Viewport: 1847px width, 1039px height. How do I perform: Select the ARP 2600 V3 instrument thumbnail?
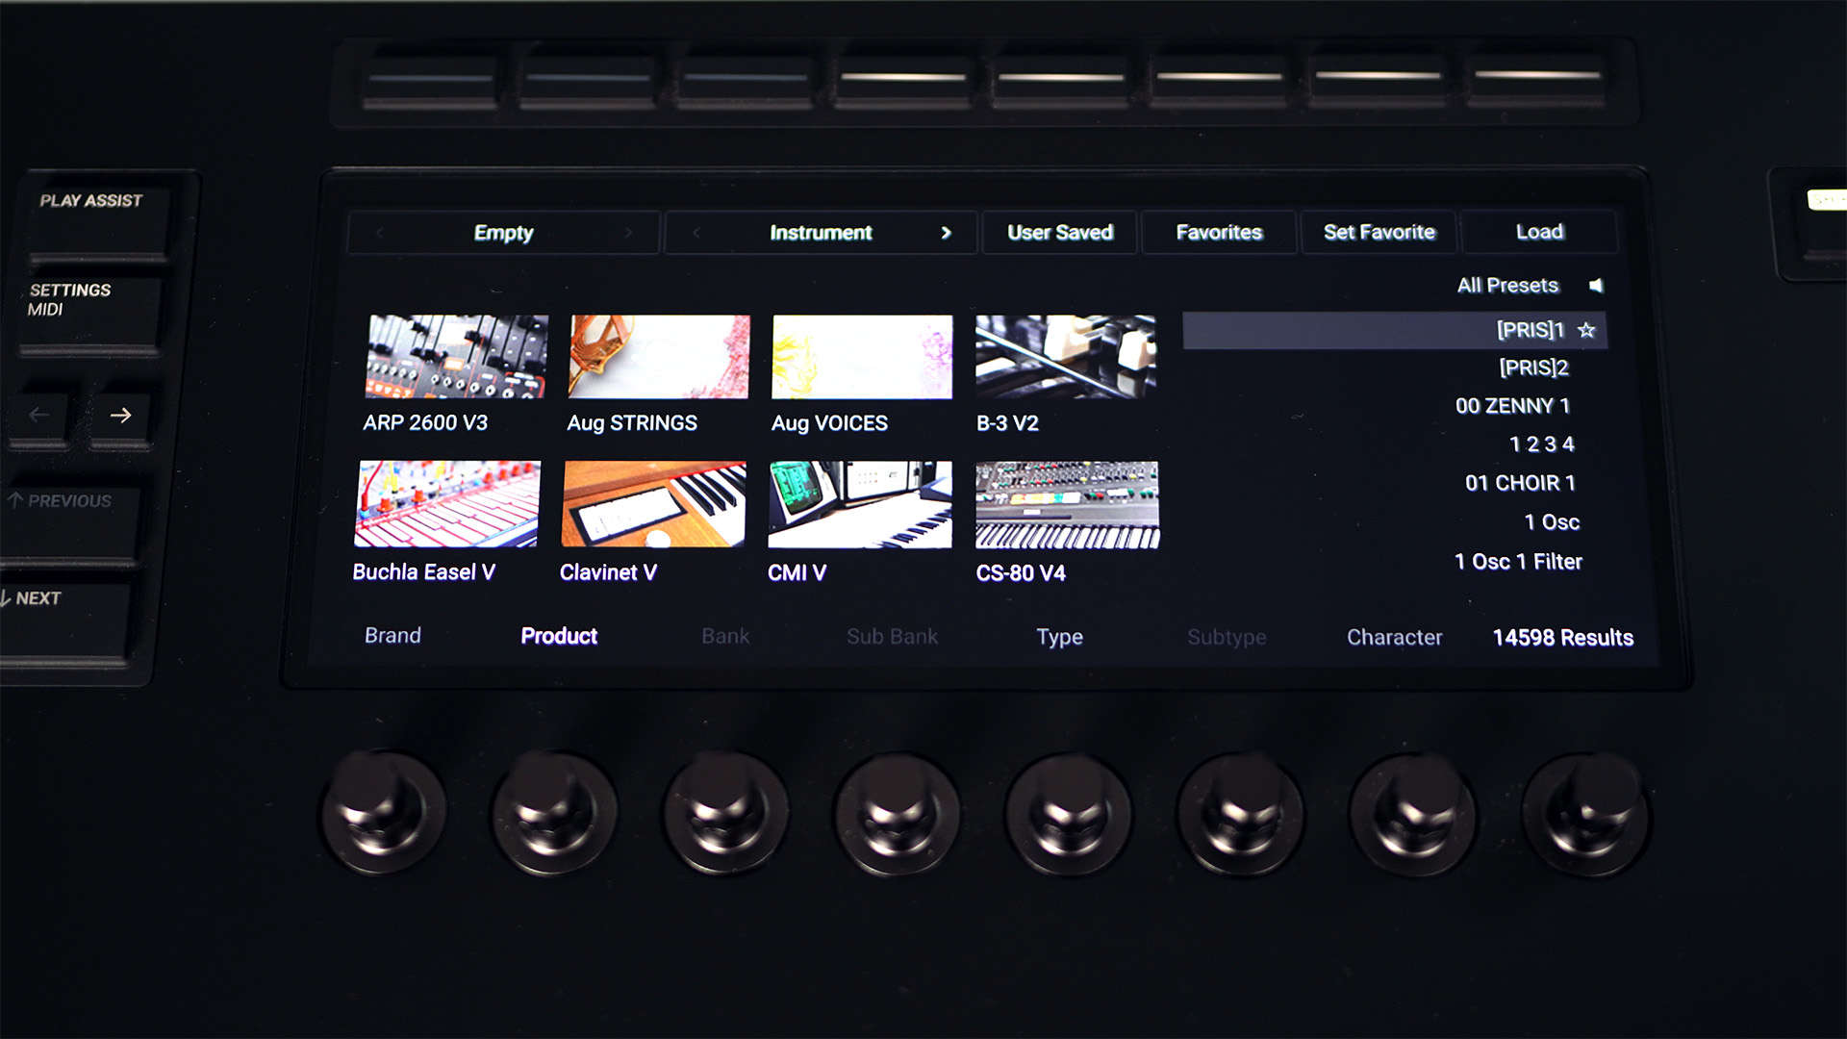(x=457, y=357)
